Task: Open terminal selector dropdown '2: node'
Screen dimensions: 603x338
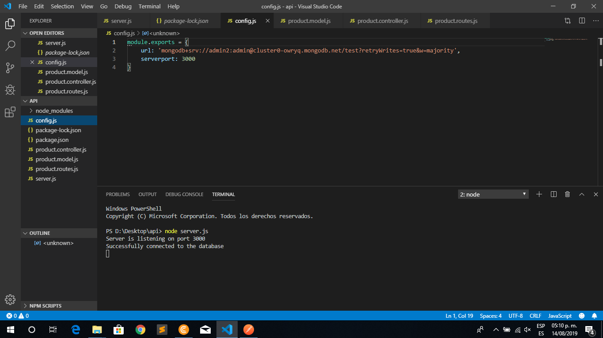Action: tap(493, 194)
